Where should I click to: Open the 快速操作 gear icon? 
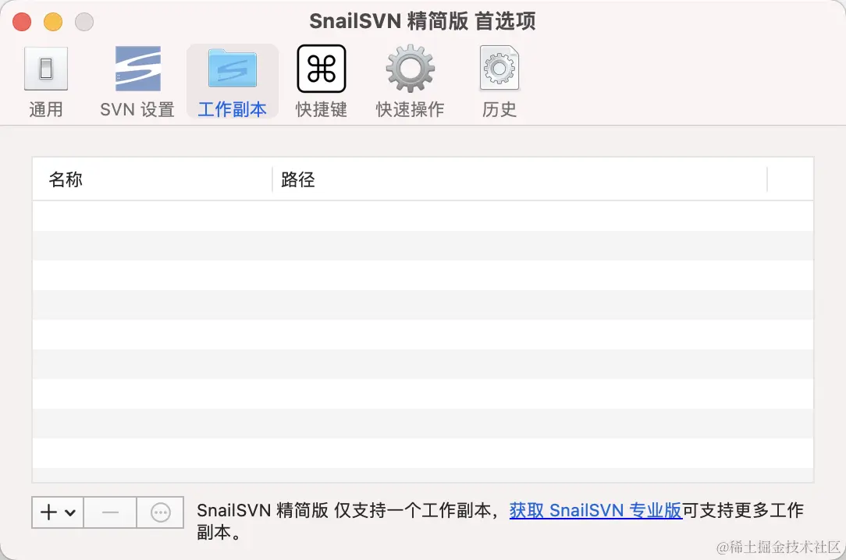(410, 69)
